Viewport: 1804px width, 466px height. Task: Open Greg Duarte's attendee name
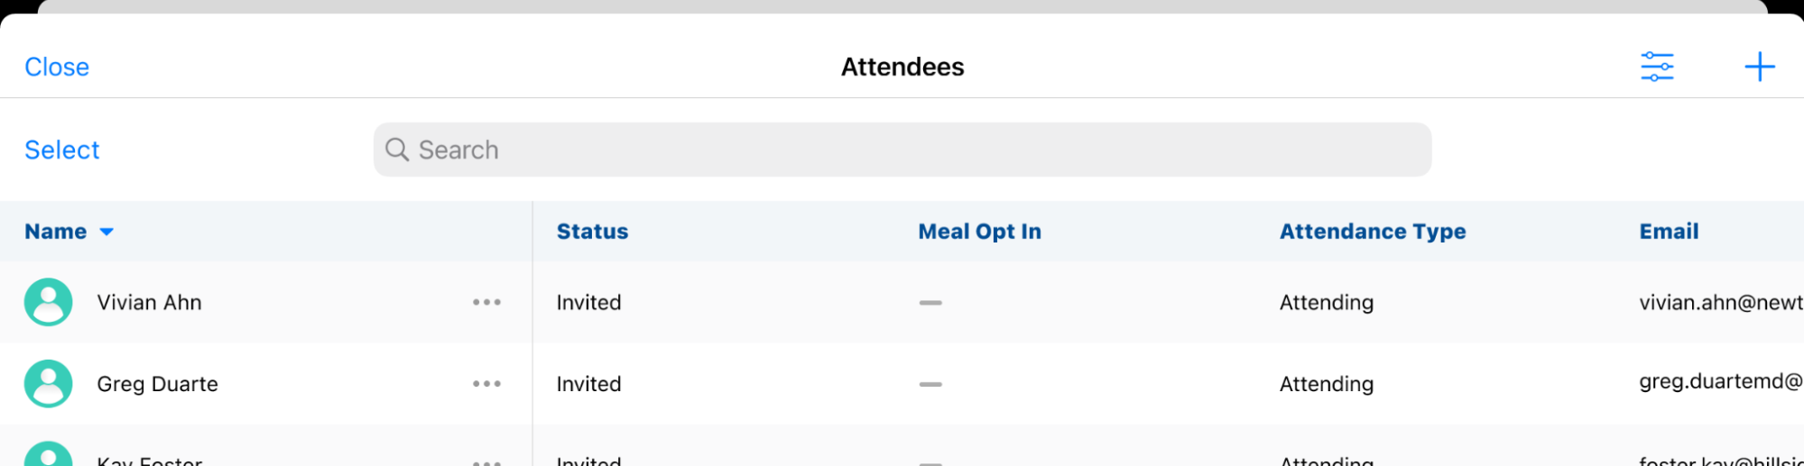tap(158, 384)
